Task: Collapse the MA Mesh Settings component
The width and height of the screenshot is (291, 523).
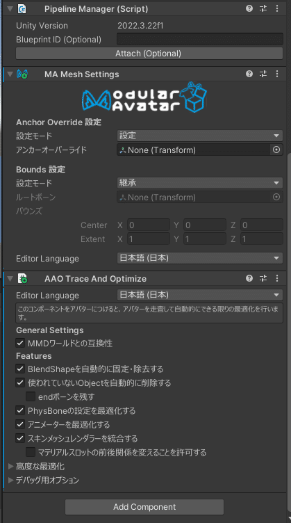Action: pos(10,74)
